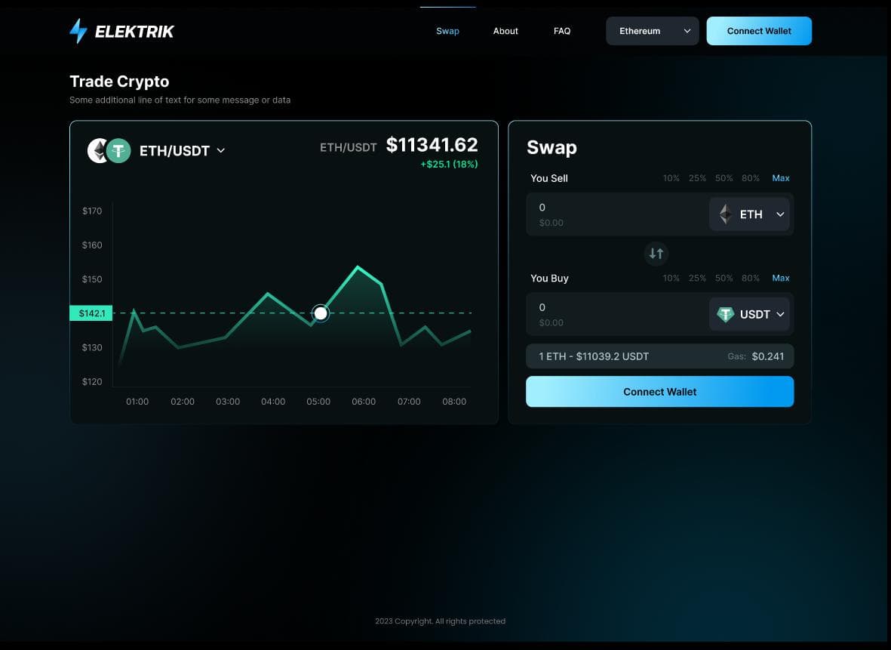Select 50% in the You Sell row
Image resolution: width=891 pixels, height=650 pixels.
(724, 178)
